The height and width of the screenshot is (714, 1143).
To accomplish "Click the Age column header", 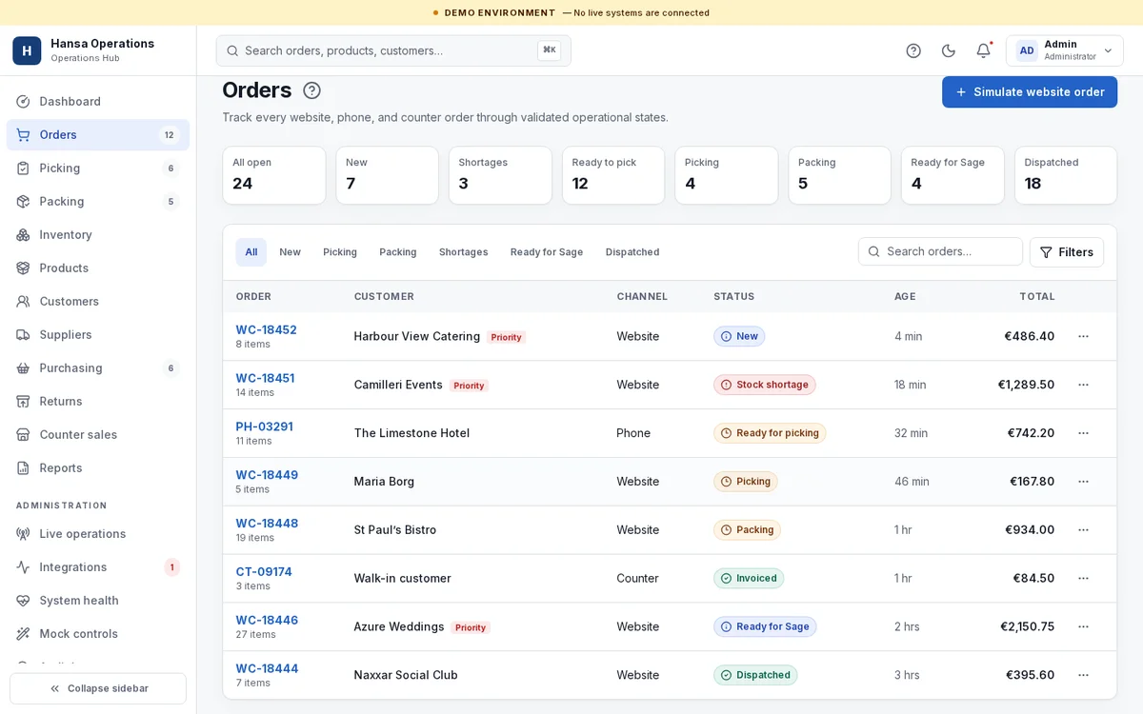I will 905,297.
